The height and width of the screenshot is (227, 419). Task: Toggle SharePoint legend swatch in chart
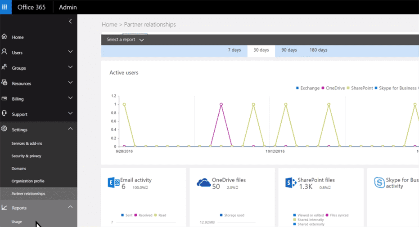point(348,88)
